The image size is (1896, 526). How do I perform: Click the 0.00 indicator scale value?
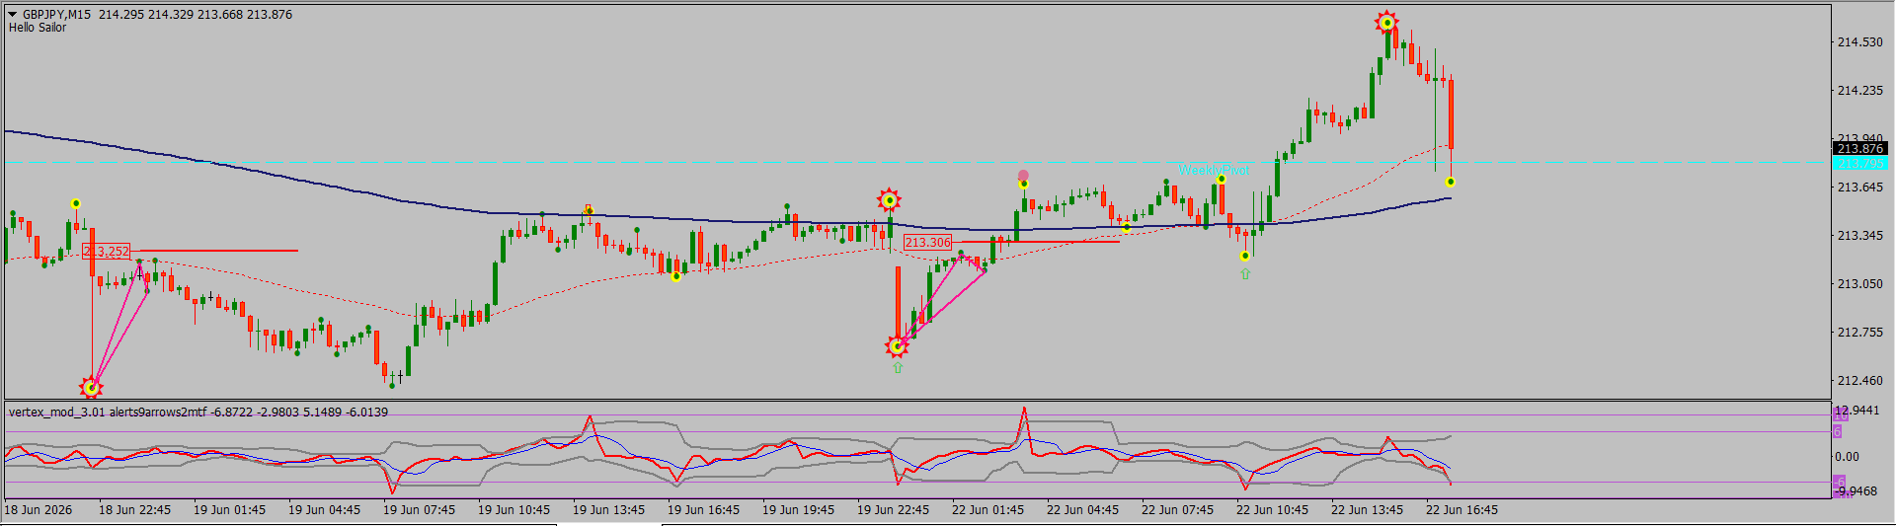tap(1847, 457)
